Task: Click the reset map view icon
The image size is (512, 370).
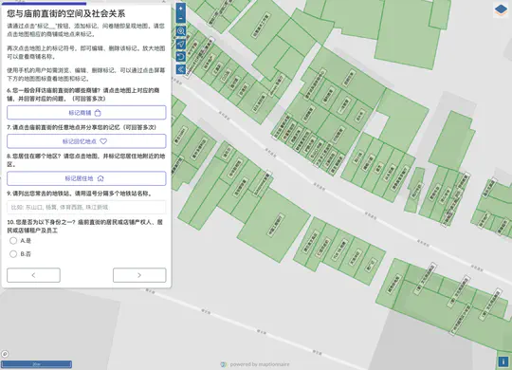Action: click(x=181, y=57)
